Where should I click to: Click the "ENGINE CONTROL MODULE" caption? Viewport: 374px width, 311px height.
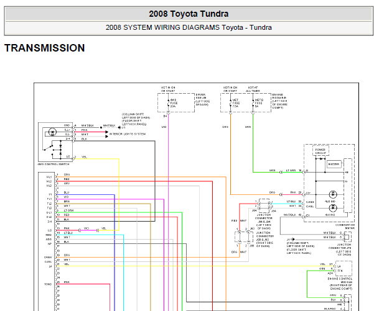(340, 284)
